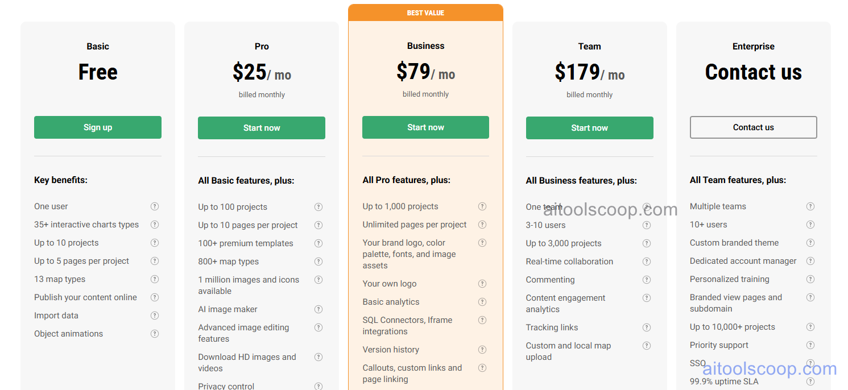Sign up for the Basic Free plan
The width and height of the screenshot is (848, 390).
(x=97, y=127)
